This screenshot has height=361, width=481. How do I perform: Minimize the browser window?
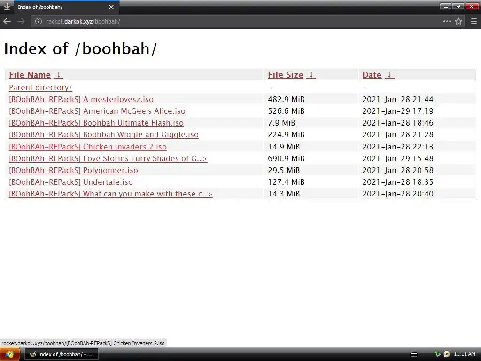[445, 7]
